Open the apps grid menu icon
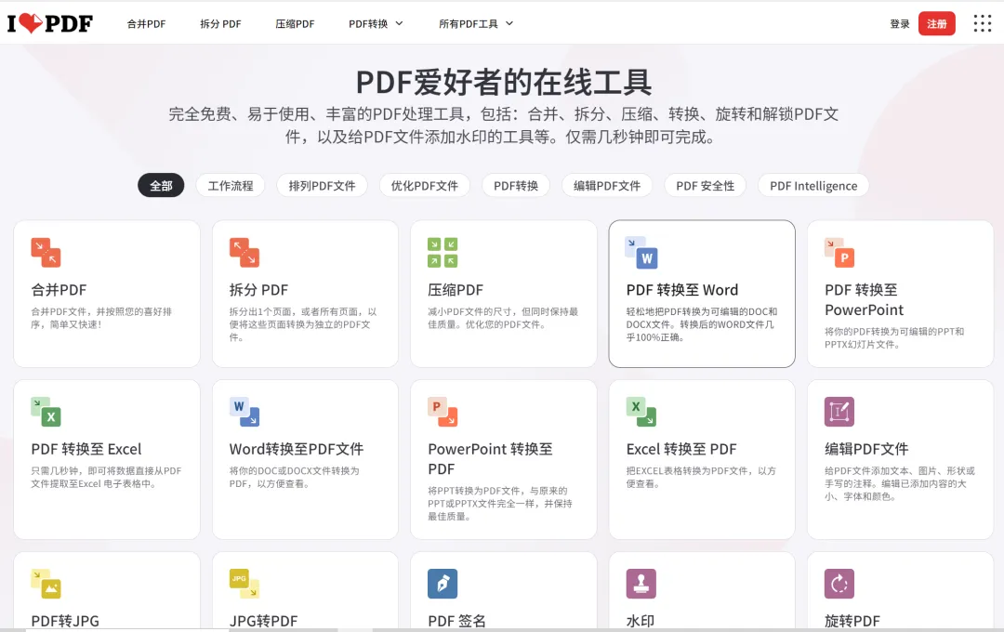 (983, 23)
